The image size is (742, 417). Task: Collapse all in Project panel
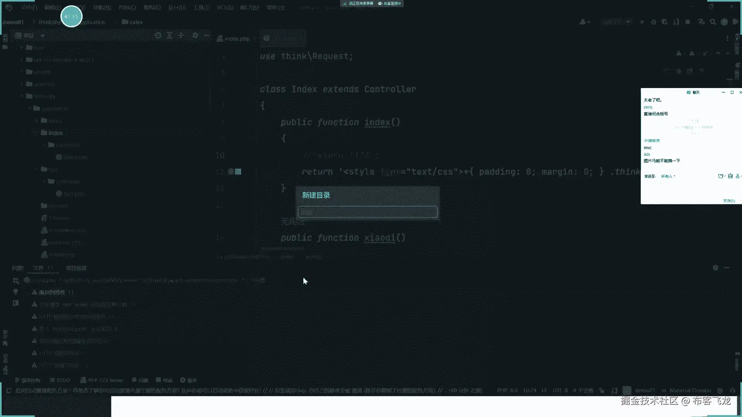tap(181, 36)
